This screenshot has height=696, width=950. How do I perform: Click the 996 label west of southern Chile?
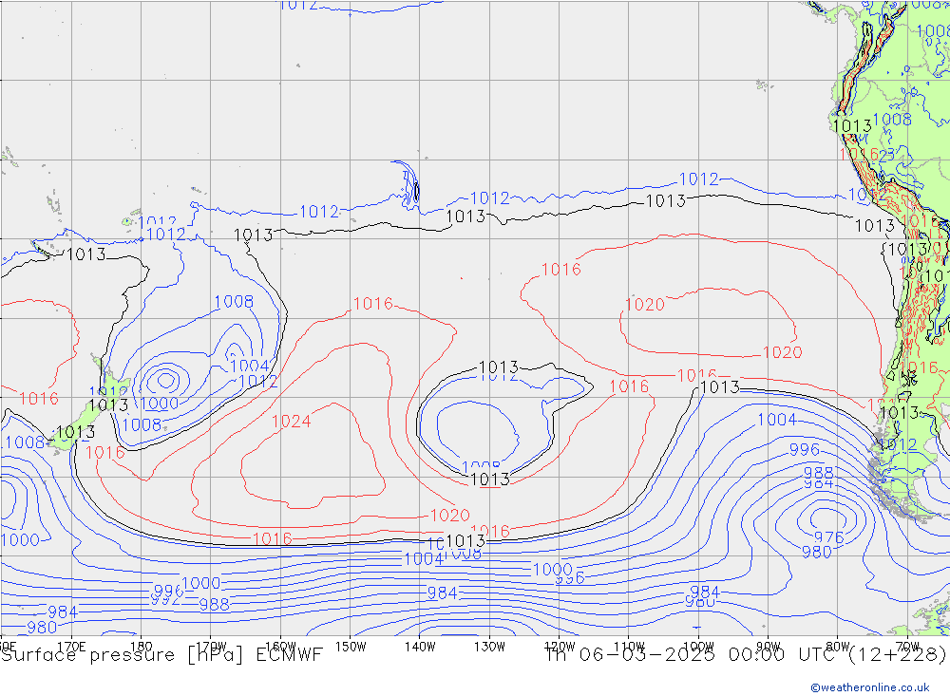click(804, 450)
